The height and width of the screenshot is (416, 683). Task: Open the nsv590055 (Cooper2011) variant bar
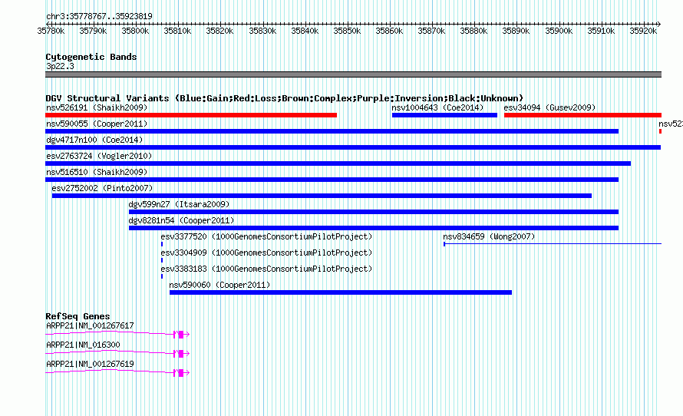(x=332, y=131)
